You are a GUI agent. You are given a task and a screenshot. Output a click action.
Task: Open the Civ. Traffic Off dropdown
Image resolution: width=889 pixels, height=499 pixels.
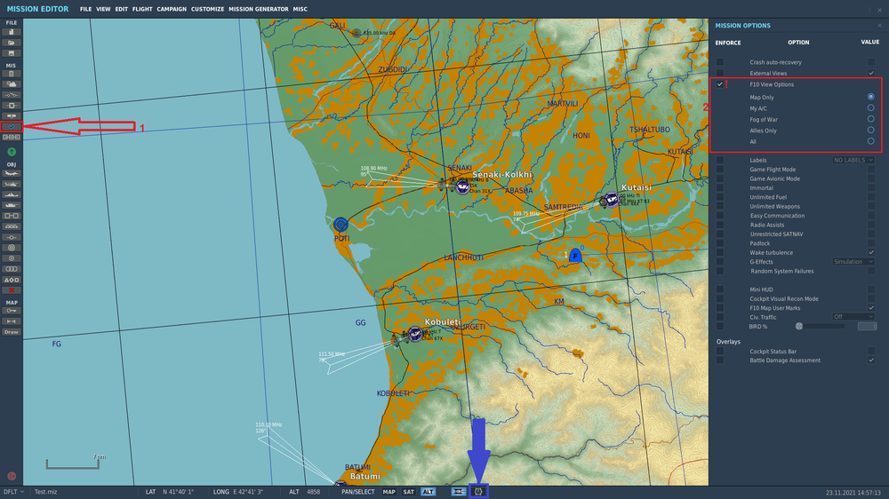tap(853, 317)
